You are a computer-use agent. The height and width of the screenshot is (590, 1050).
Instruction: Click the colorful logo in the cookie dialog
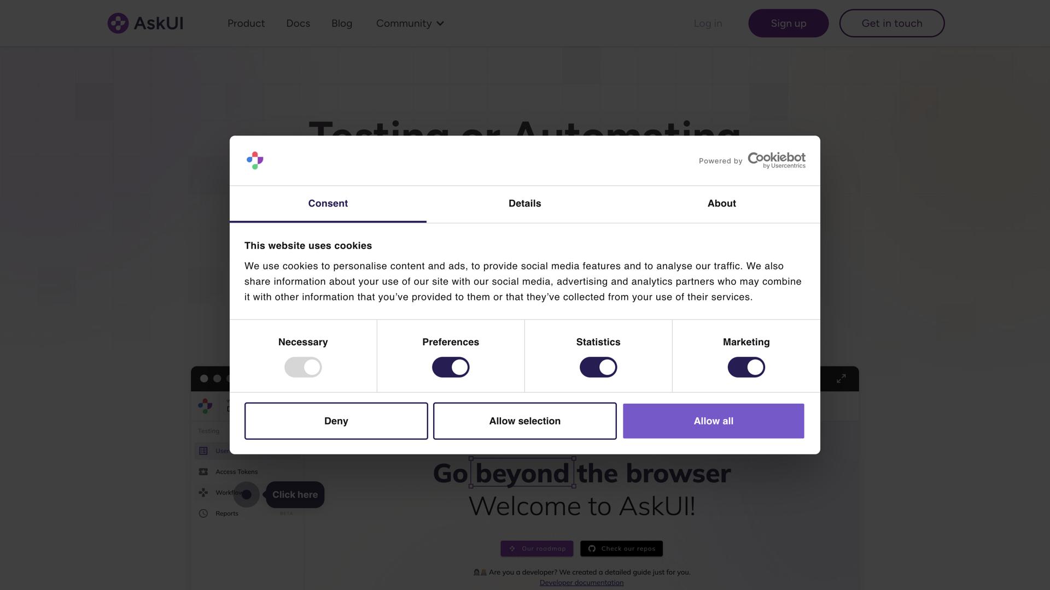click(255, 161)
